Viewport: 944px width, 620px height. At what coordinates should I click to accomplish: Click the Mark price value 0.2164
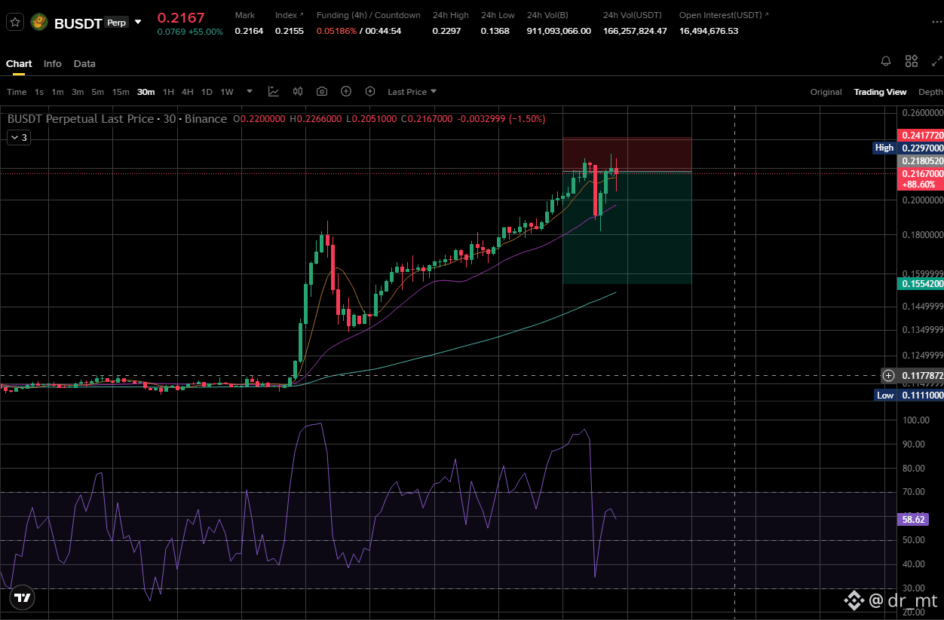click(249, 31)
